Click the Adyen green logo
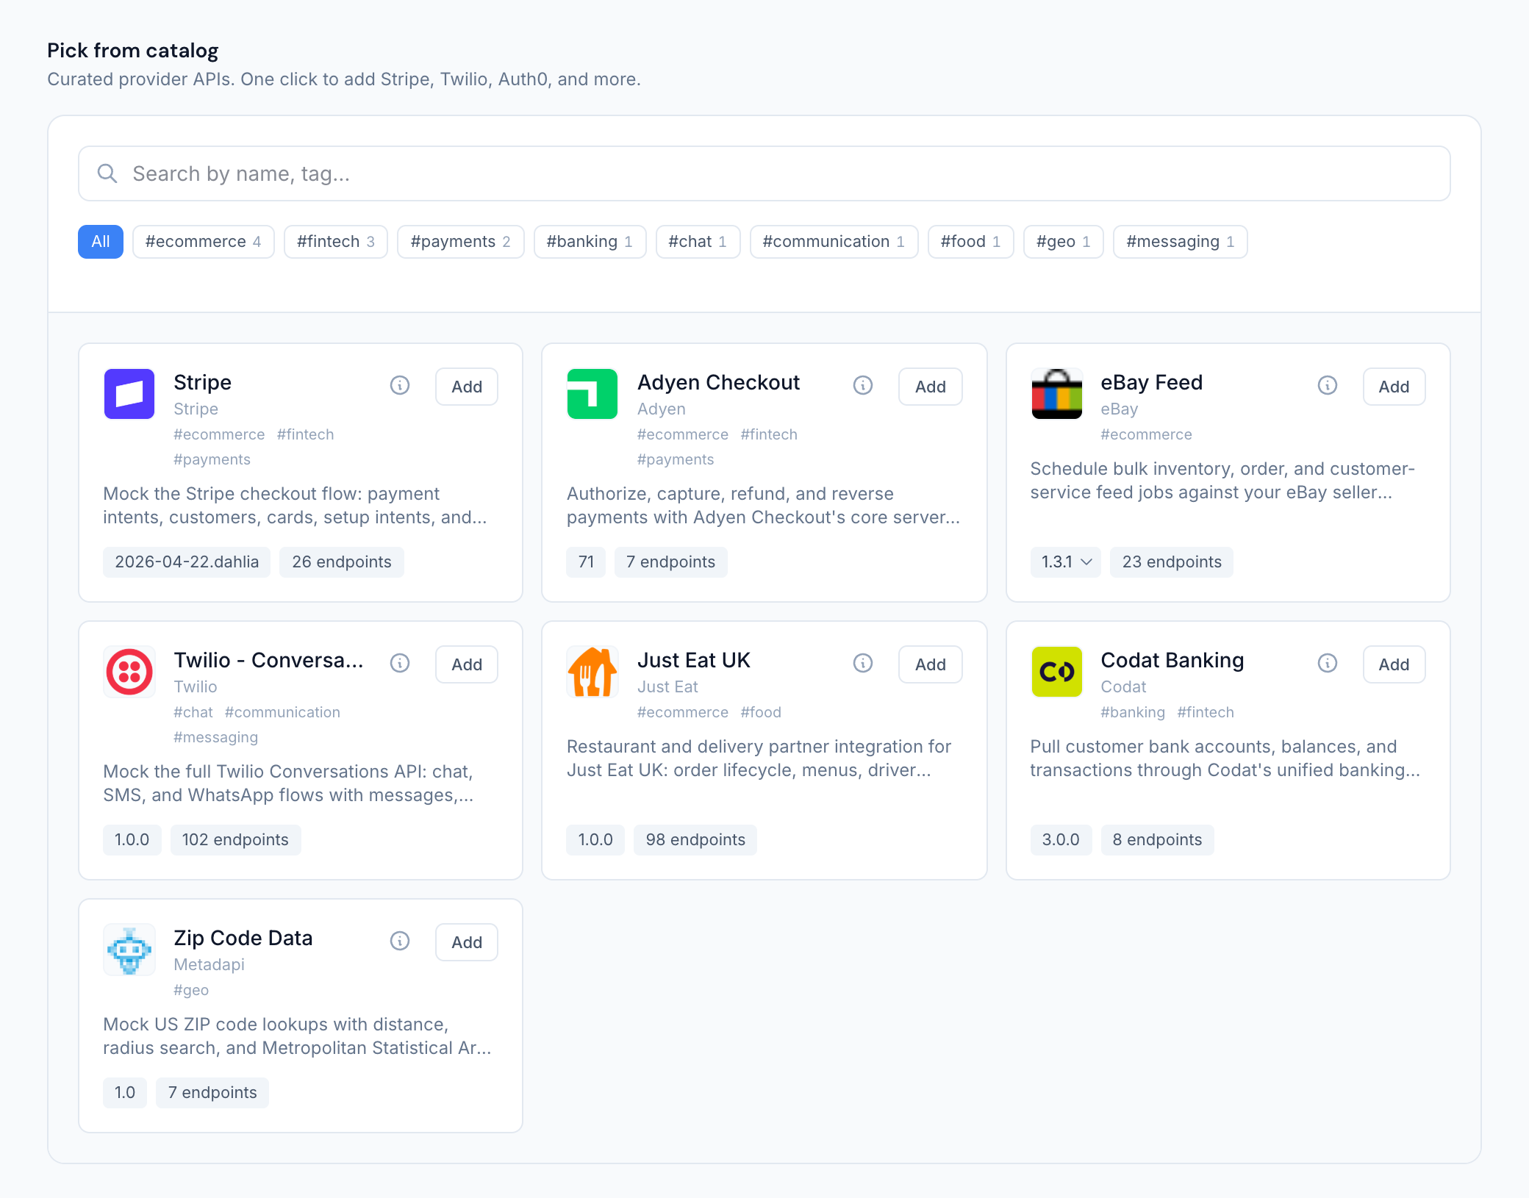Screen dimensions: 1529x1198 tap(592, 394)
